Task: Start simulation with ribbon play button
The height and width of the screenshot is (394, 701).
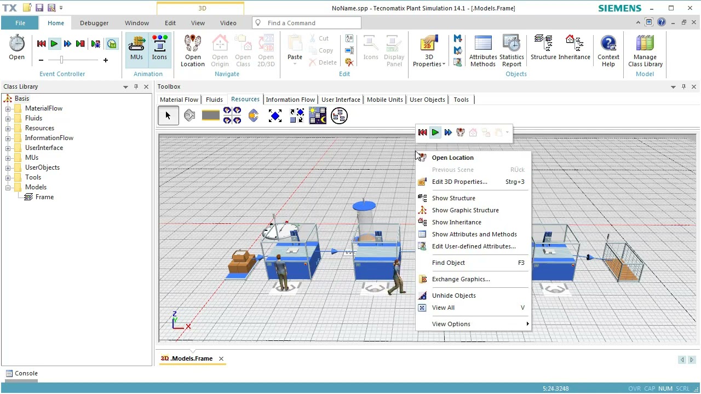Action: coord(54,44)
